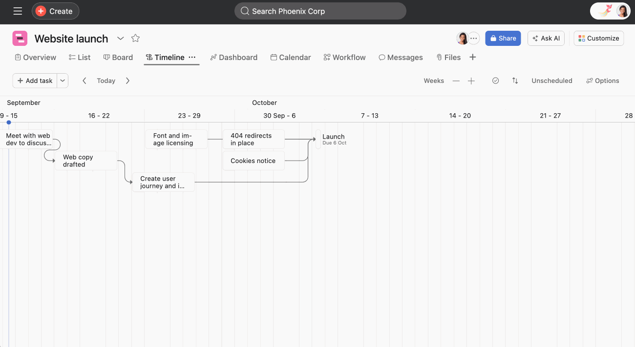Viewport: 635px width, 347px height.
Task: Open the sort icon next to the filter
Action: 515,81
